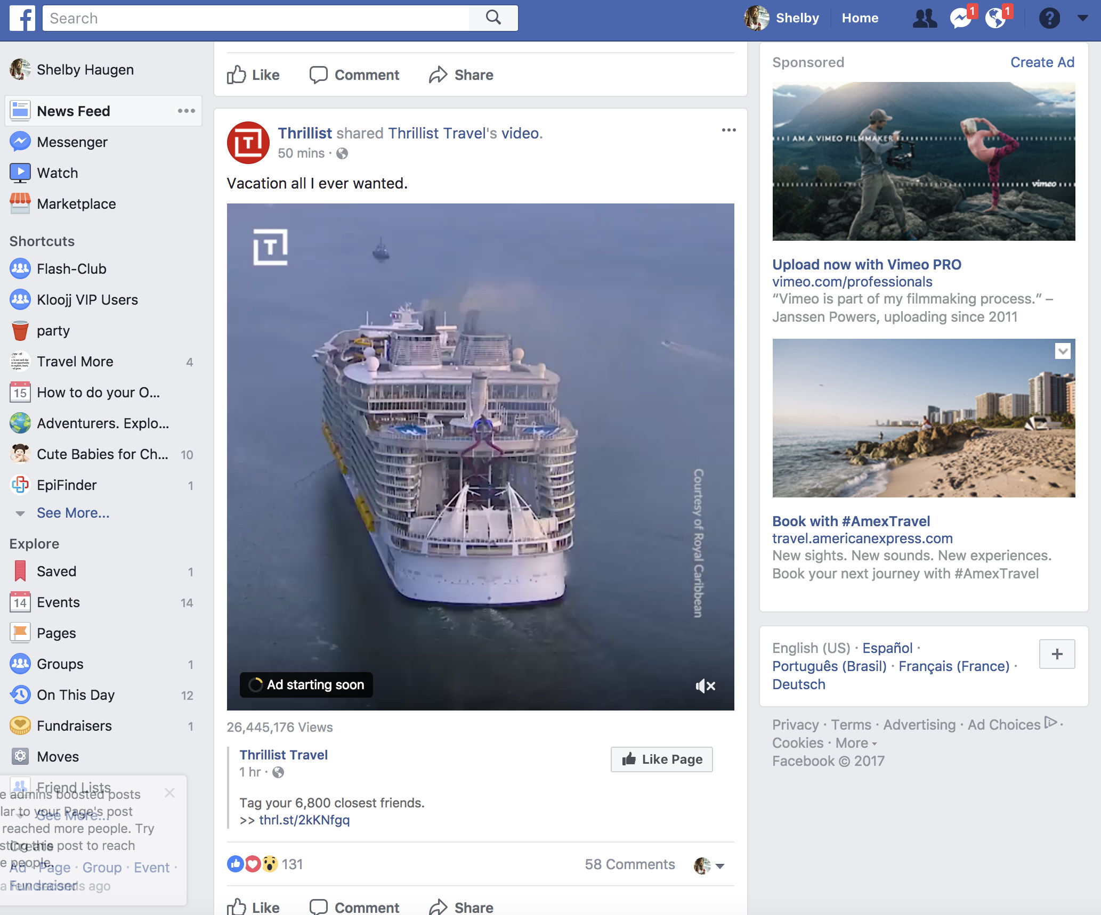Unmute the video sound icon
The image size is (1101, 915).
(705, 686)
